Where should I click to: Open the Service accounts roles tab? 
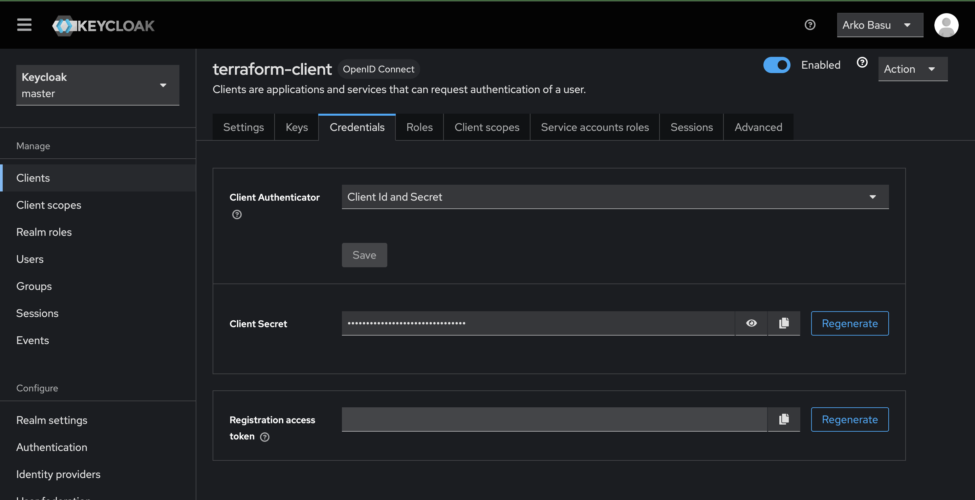tap(594, 127)
